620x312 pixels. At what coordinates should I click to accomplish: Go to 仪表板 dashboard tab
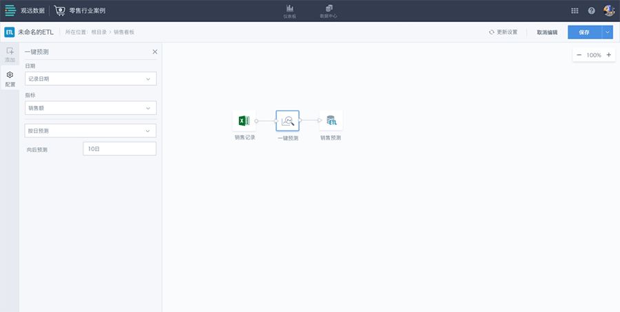point(290,11)
